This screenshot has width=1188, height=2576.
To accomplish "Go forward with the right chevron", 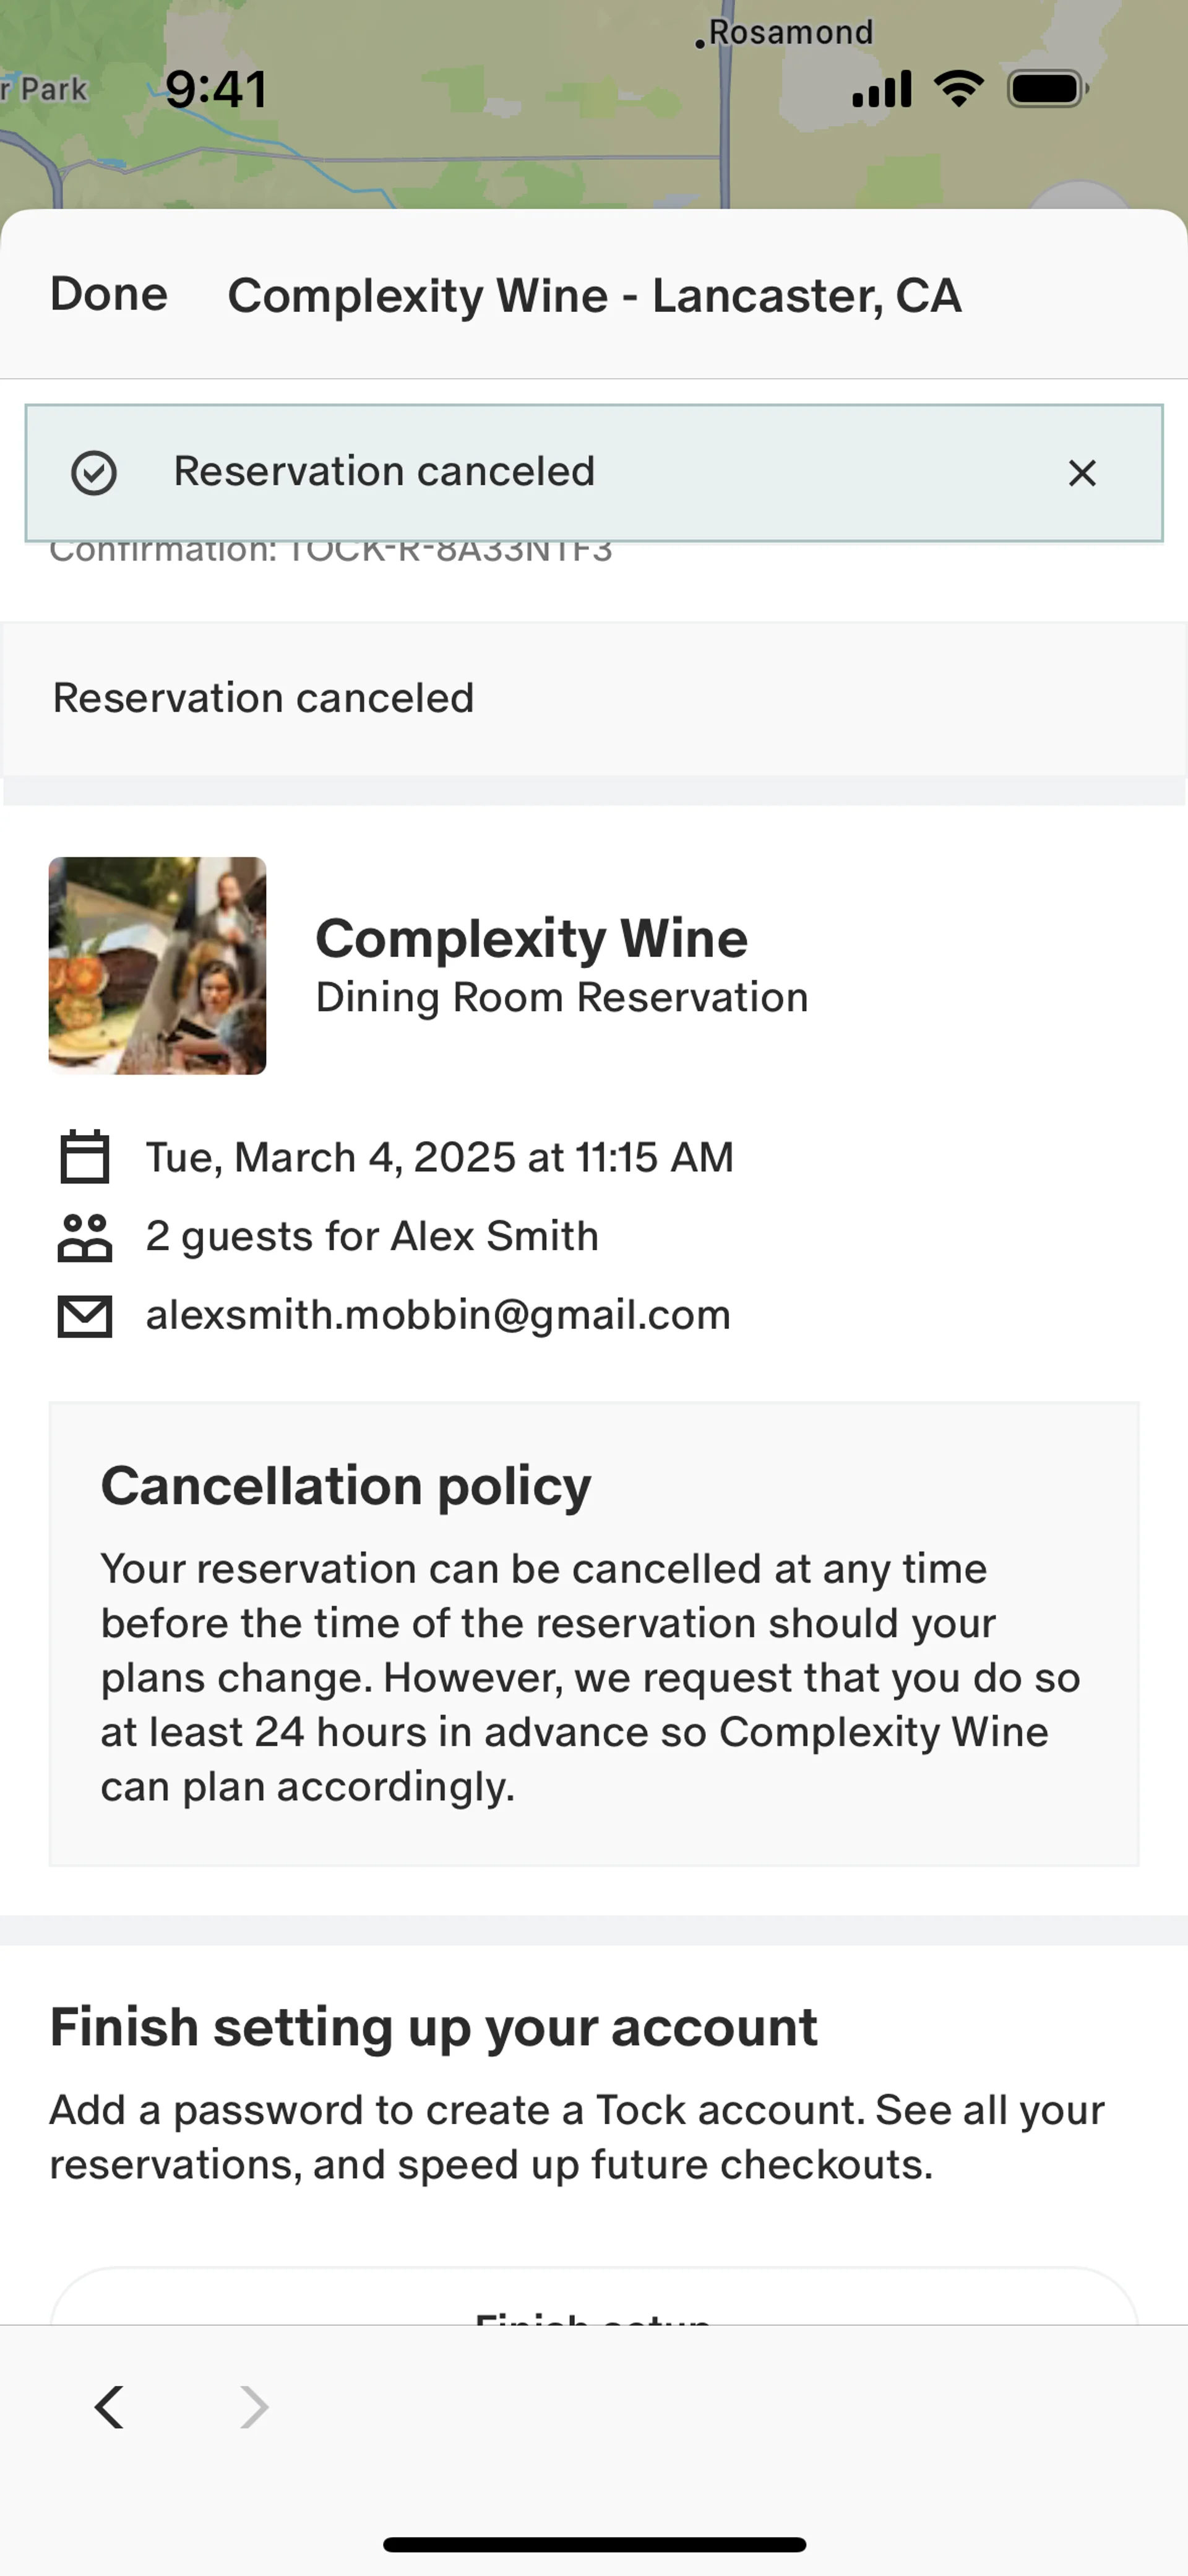I will coord(254,2407).
